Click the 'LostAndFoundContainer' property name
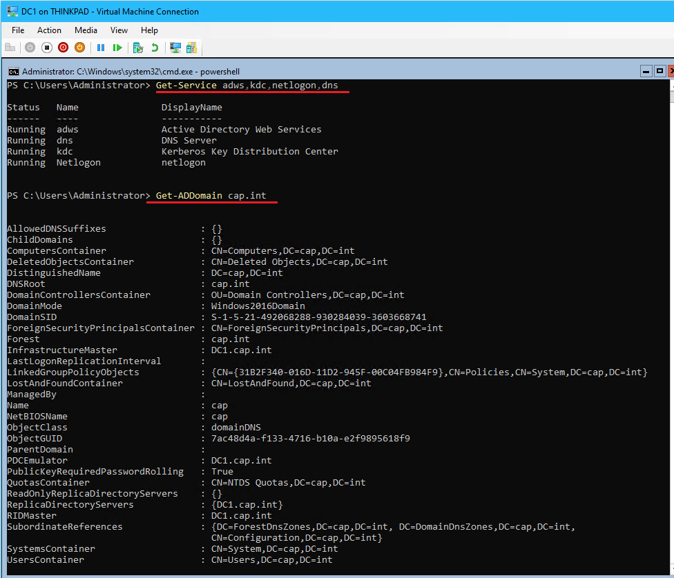 [x=65, y=383]
